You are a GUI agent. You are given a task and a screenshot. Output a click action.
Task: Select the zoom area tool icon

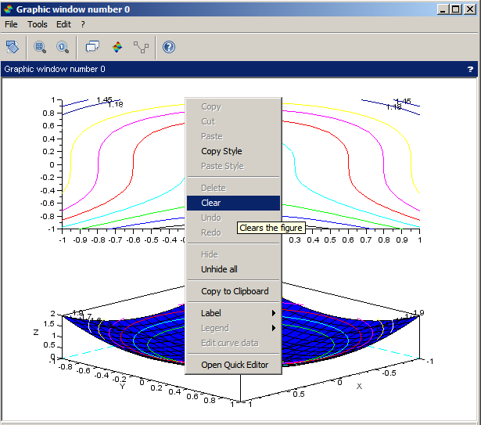[x=39, y=47]
